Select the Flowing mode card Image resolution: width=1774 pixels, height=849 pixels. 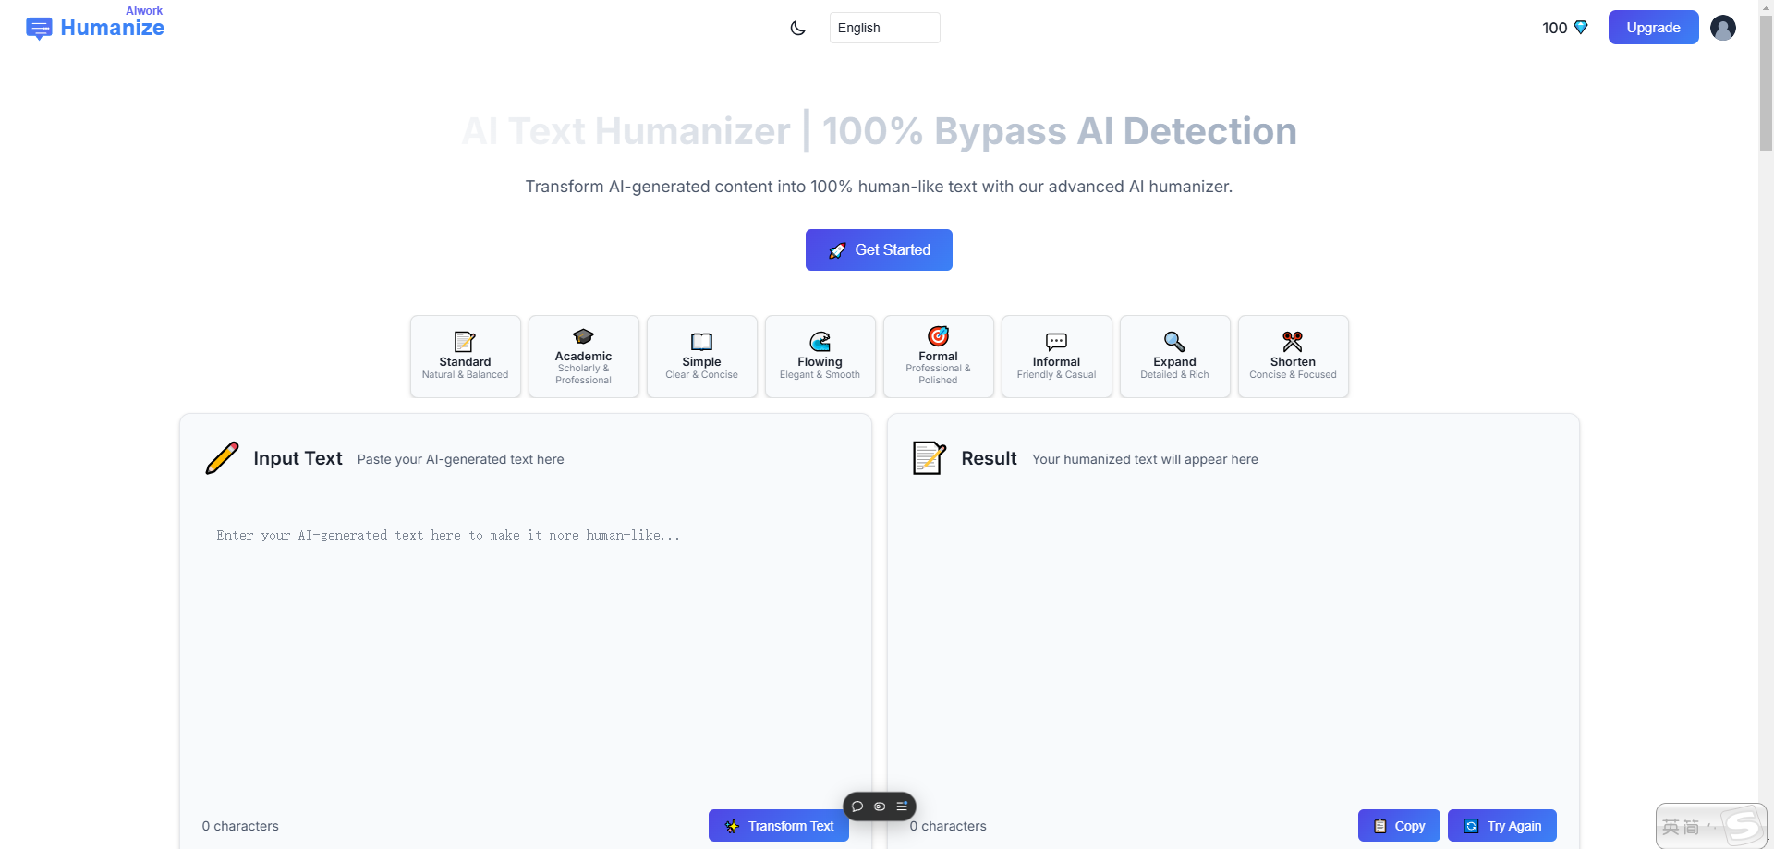point(820,357)
